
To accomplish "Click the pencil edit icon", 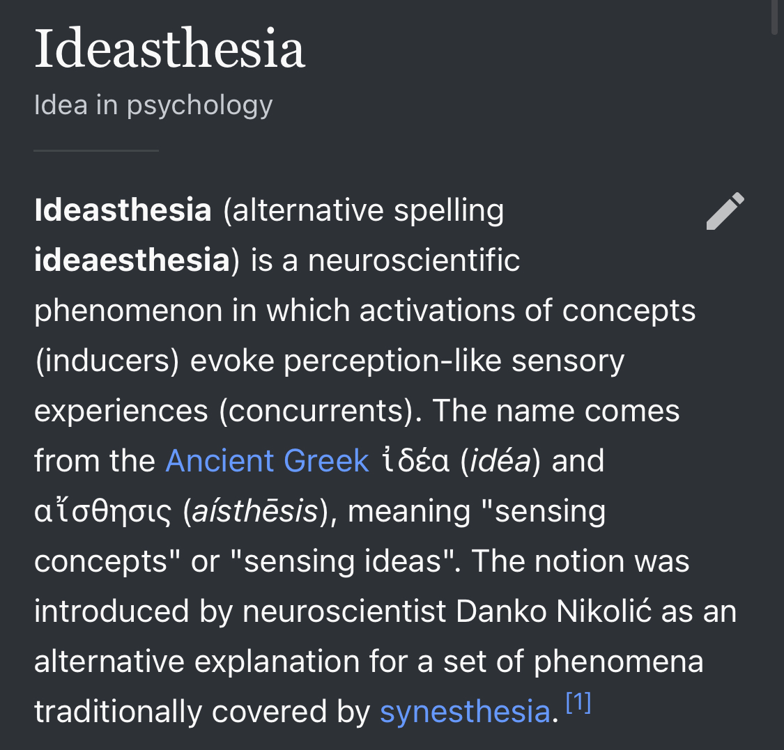I will click(x=725, y=211).
